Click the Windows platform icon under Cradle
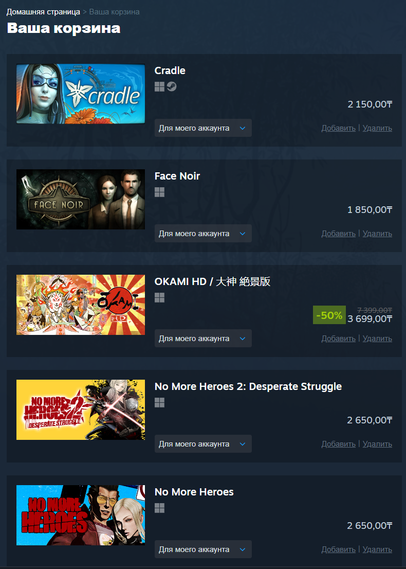 (159, 87)
